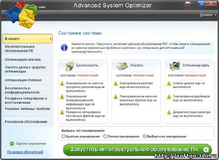Select Быстрое сканирование radio button

point(63,136)
